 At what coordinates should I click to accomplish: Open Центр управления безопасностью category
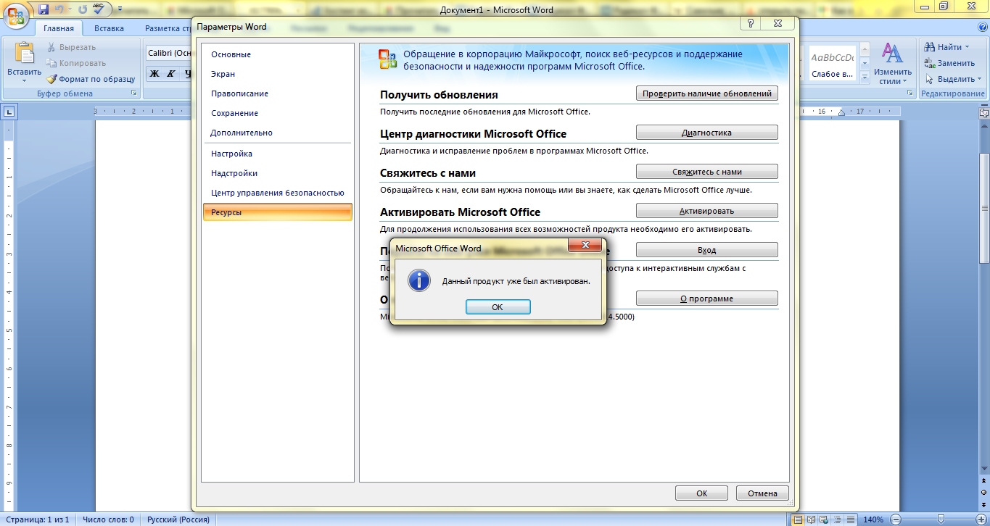click(x=278, y=193)
